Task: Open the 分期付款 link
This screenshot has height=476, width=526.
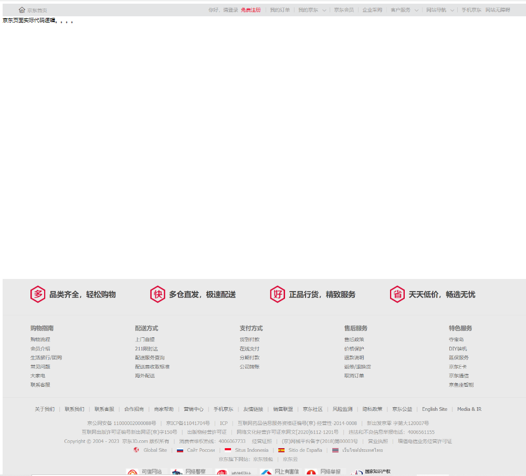Action: click(249, 357)
